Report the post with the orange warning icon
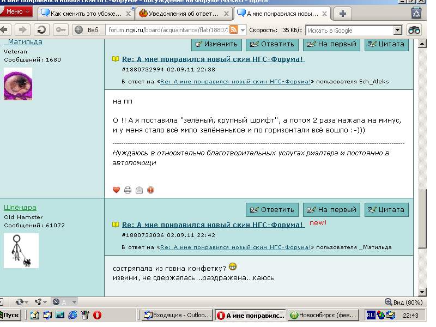 150,190
